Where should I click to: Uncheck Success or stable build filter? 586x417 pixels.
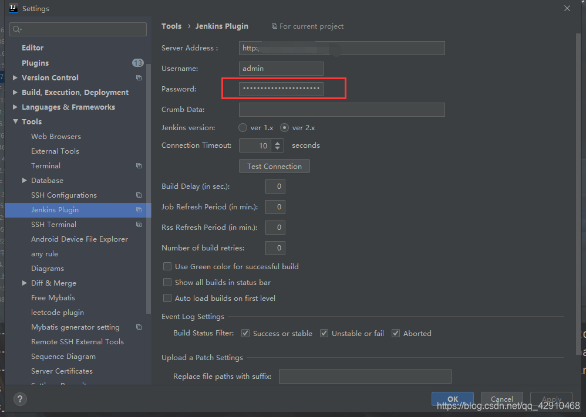click(245, 333)
